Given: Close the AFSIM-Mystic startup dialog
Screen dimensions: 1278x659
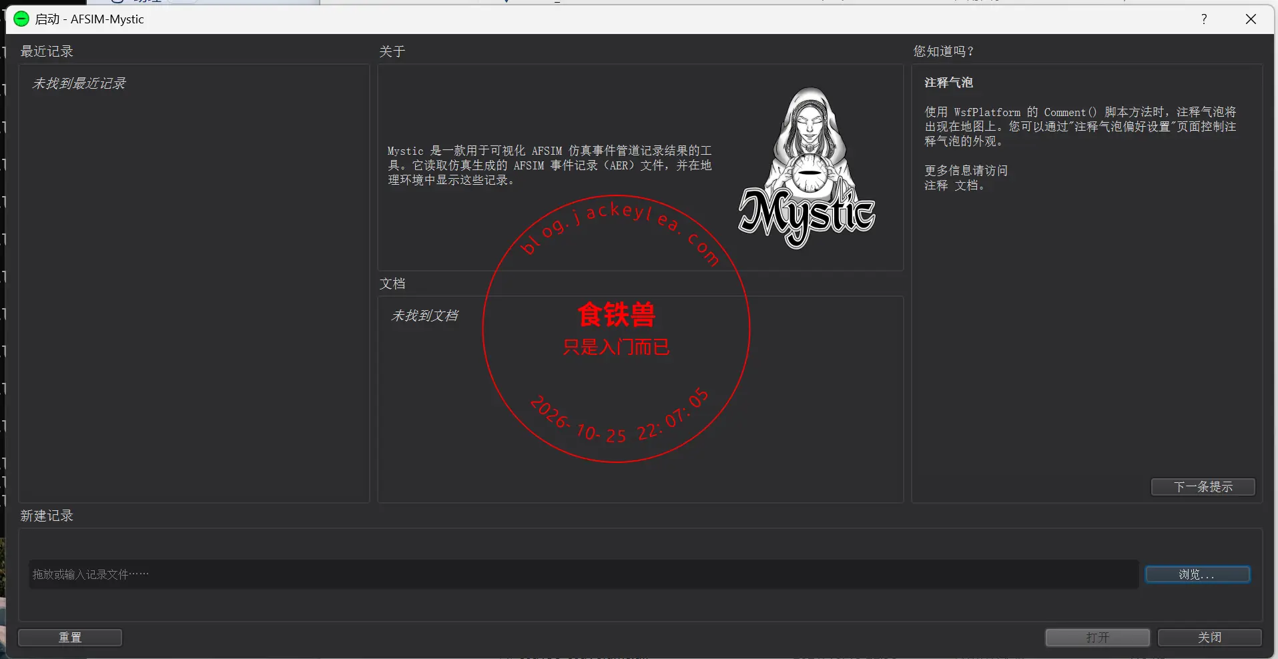Looking at the screenshot, I should pos(1251,19).
